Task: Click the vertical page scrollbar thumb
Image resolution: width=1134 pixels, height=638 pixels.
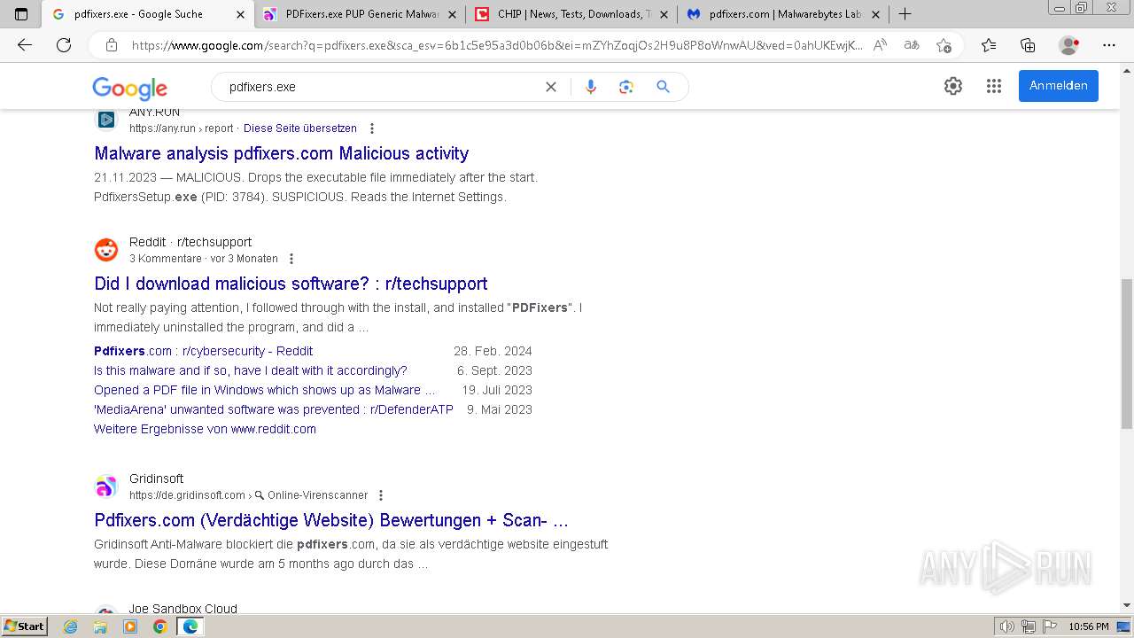Action: 1127,353
